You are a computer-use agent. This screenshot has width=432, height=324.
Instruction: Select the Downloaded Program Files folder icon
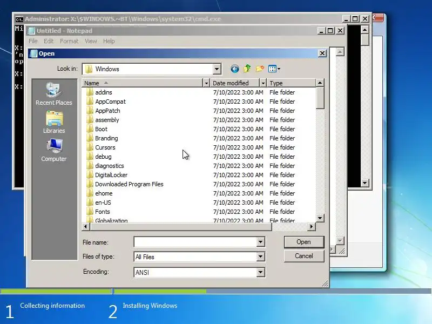(x=90, y=184)
